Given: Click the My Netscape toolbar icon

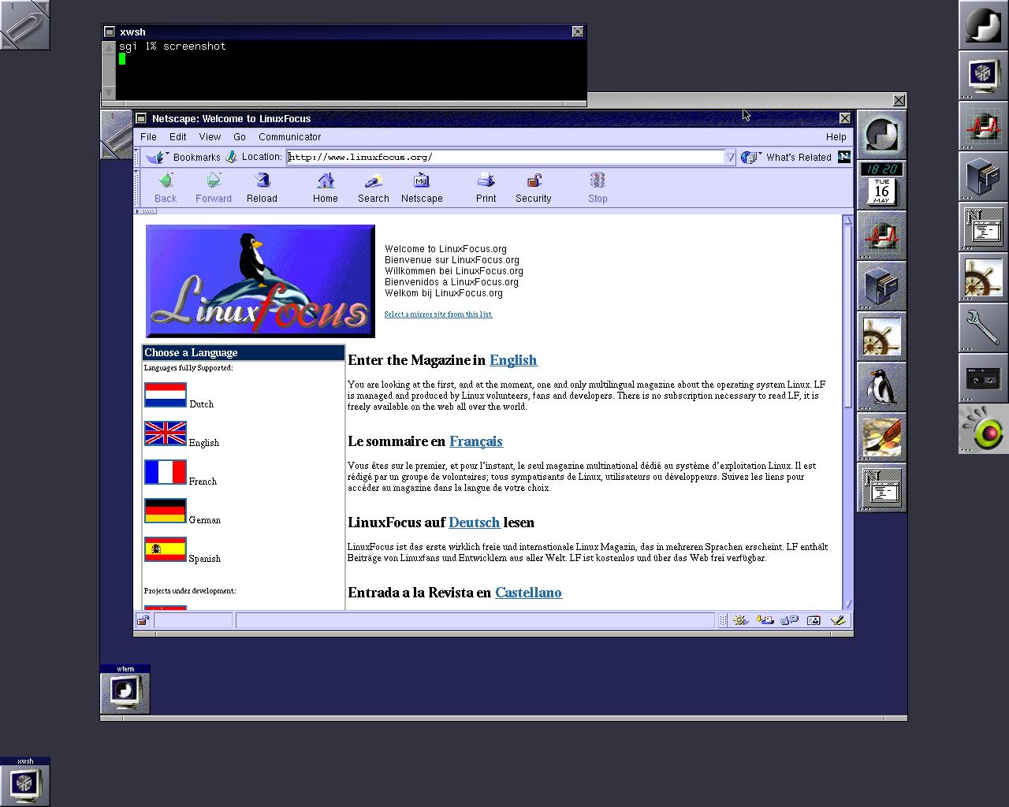Looking at the screenshot, I should coord(422,182).
